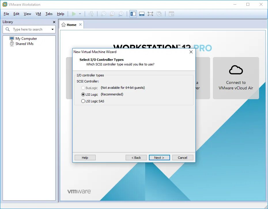The height and width of the screenshot is (209, 268).
Task: Click the Take Snapshot toolbar icon
Action: 103,14
